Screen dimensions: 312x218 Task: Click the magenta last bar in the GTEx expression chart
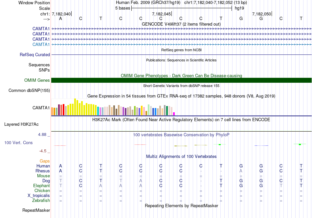[174, 114]
